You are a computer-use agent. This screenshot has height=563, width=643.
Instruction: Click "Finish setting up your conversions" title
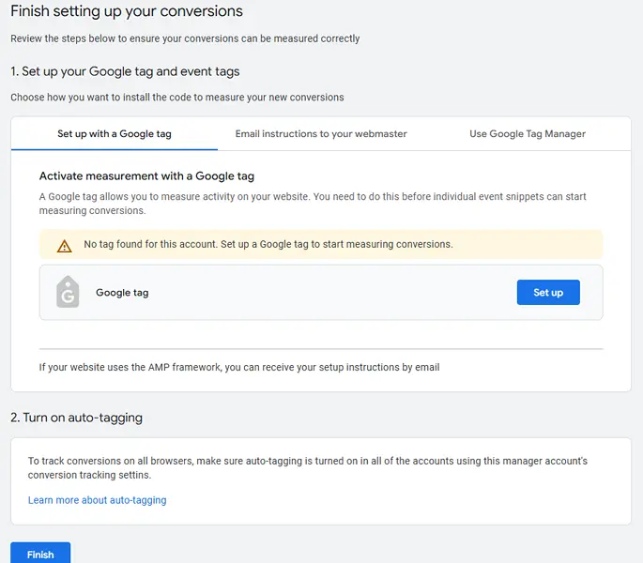(x=127, y=11)
